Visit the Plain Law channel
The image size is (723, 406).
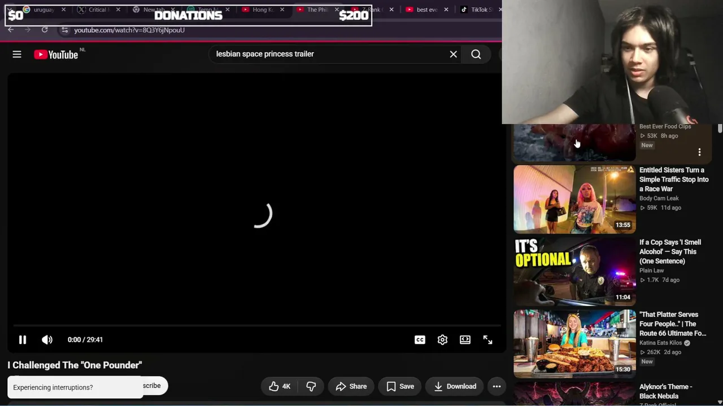point(651,271)
